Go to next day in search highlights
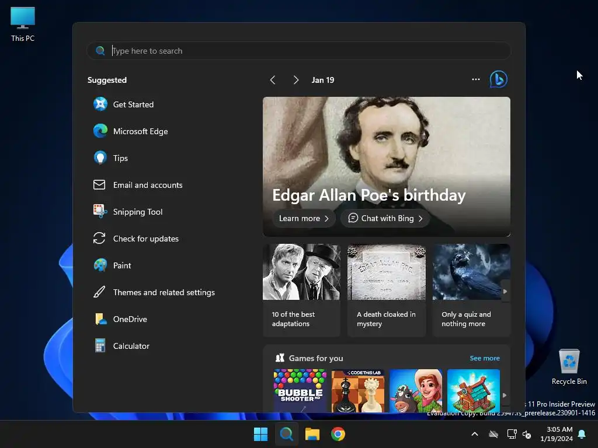 (x=296, y=80)
